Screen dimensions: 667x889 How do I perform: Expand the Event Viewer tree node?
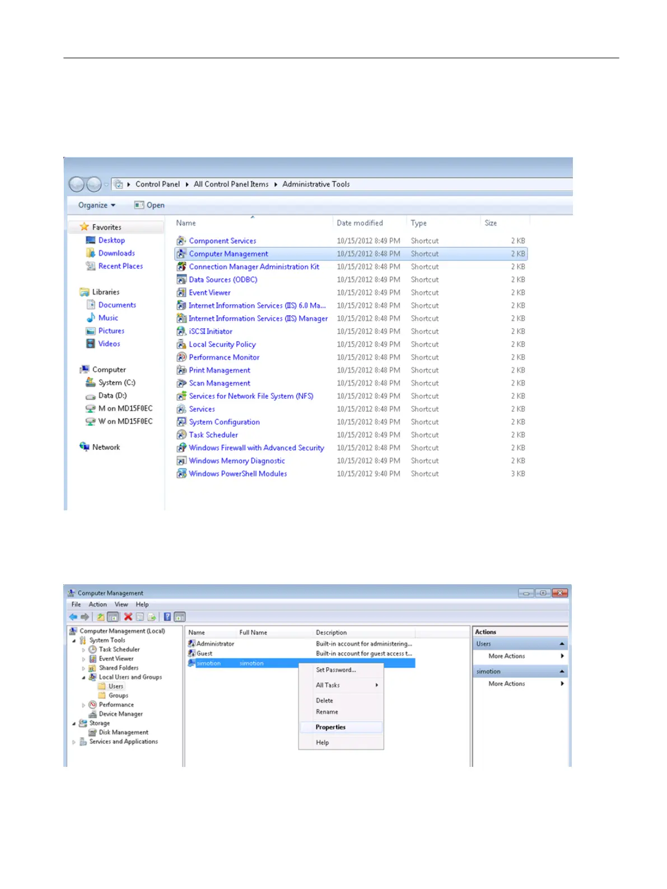click(83, 659)
